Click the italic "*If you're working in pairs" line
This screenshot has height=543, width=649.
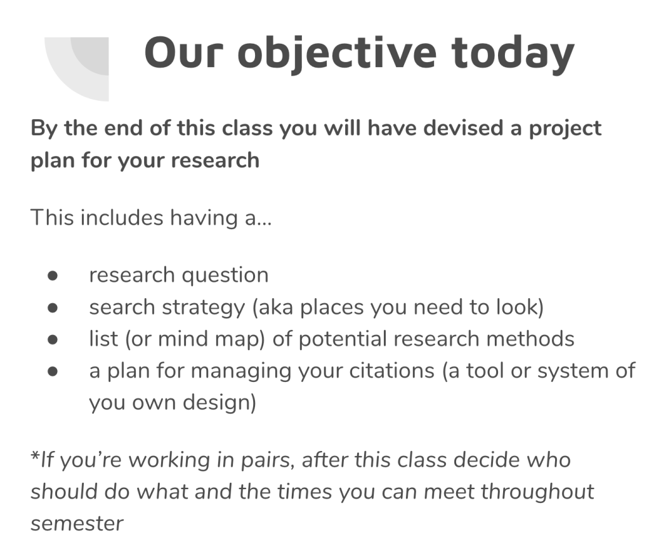[301, 459]
